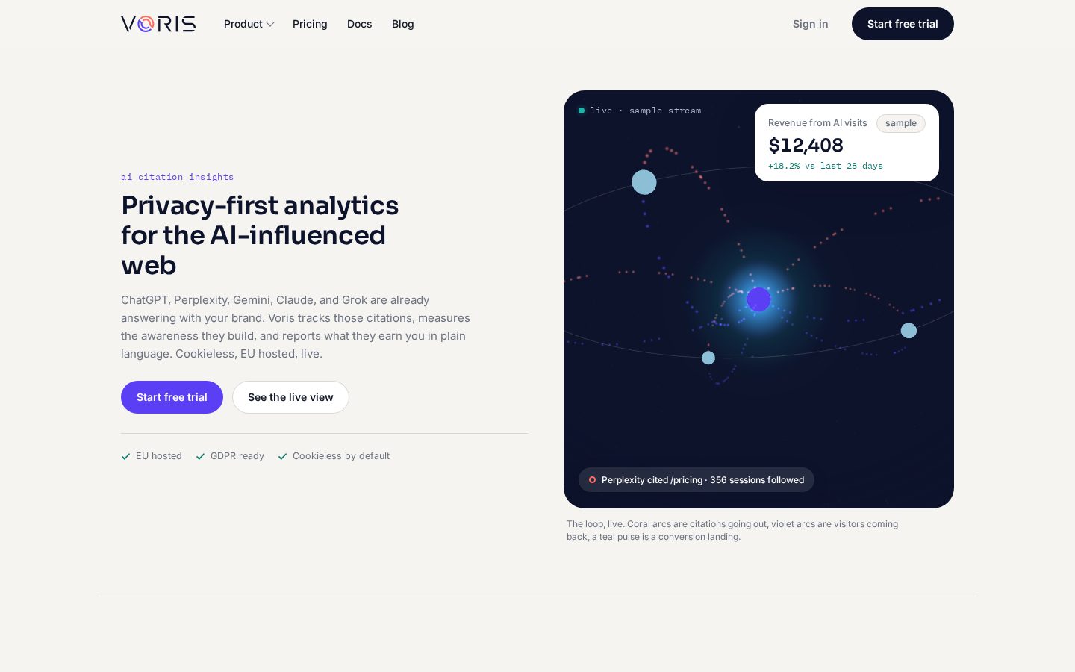The image size is (1075, 672).
Task: Click the live · sample stream label
Action: (x=645, y=111)
